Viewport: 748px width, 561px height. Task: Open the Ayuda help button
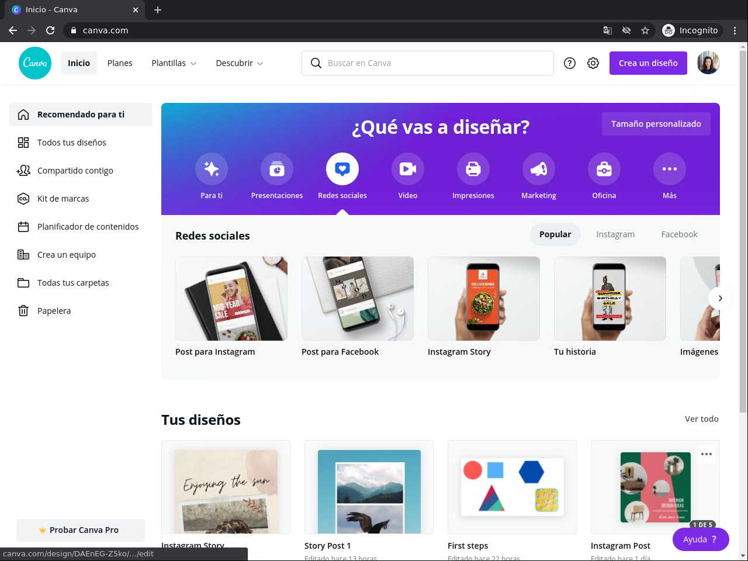pyautogui.click(x=701, y=539)
